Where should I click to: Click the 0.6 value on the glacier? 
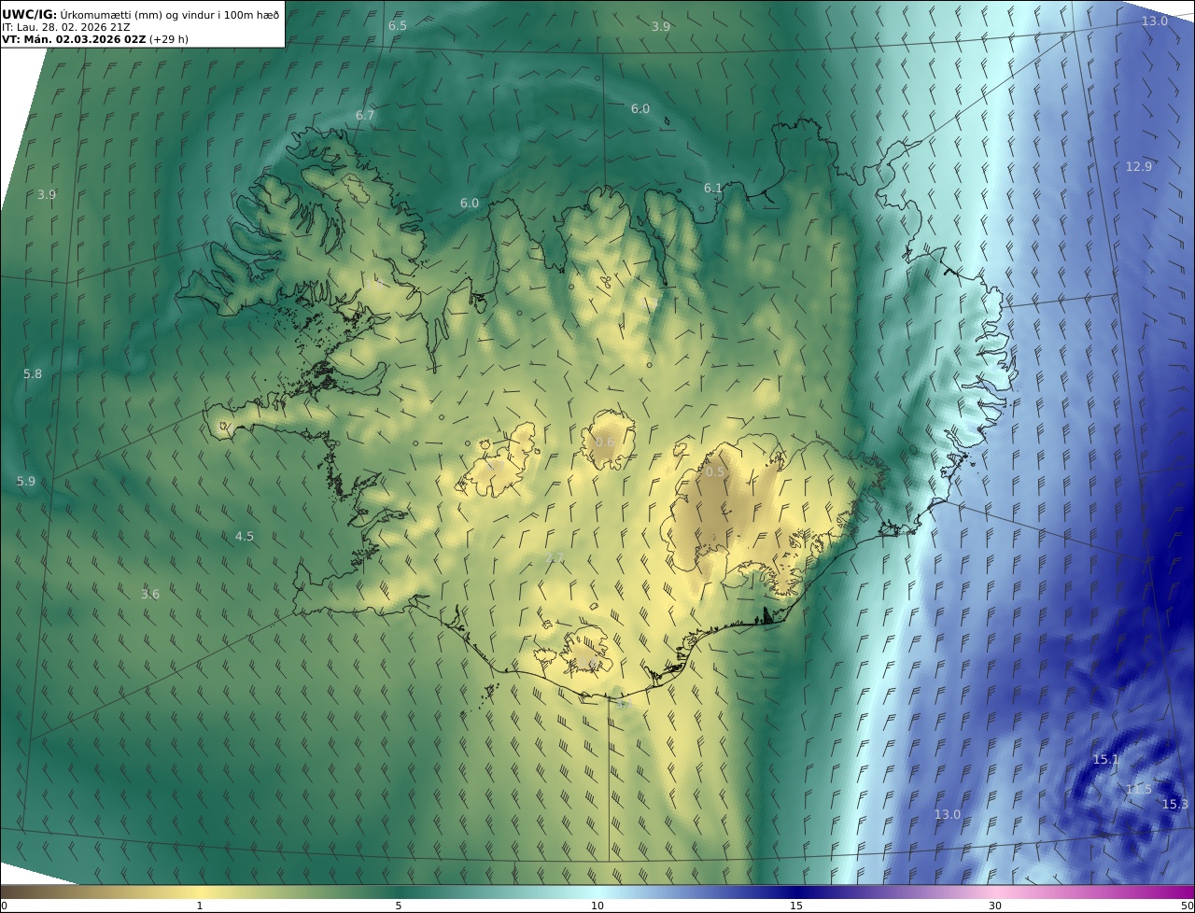click(x=605, y=442)
